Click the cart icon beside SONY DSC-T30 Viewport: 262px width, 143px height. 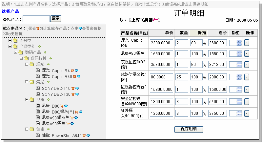coord(73,94)
